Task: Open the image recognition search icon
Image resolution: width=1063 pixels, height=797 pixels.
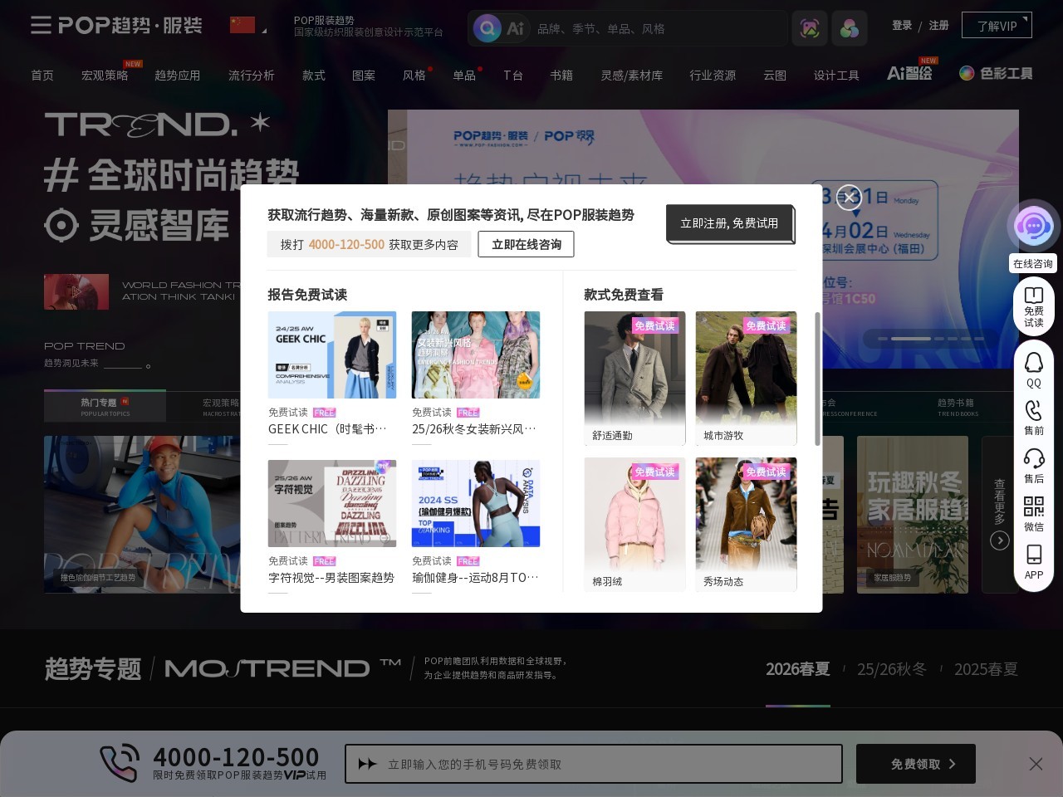Action: 810,28
